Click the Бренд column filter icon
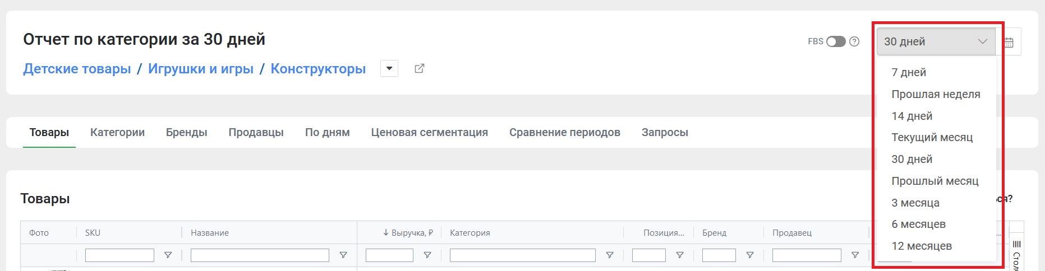1045x271 pixels. click(750, 255)
